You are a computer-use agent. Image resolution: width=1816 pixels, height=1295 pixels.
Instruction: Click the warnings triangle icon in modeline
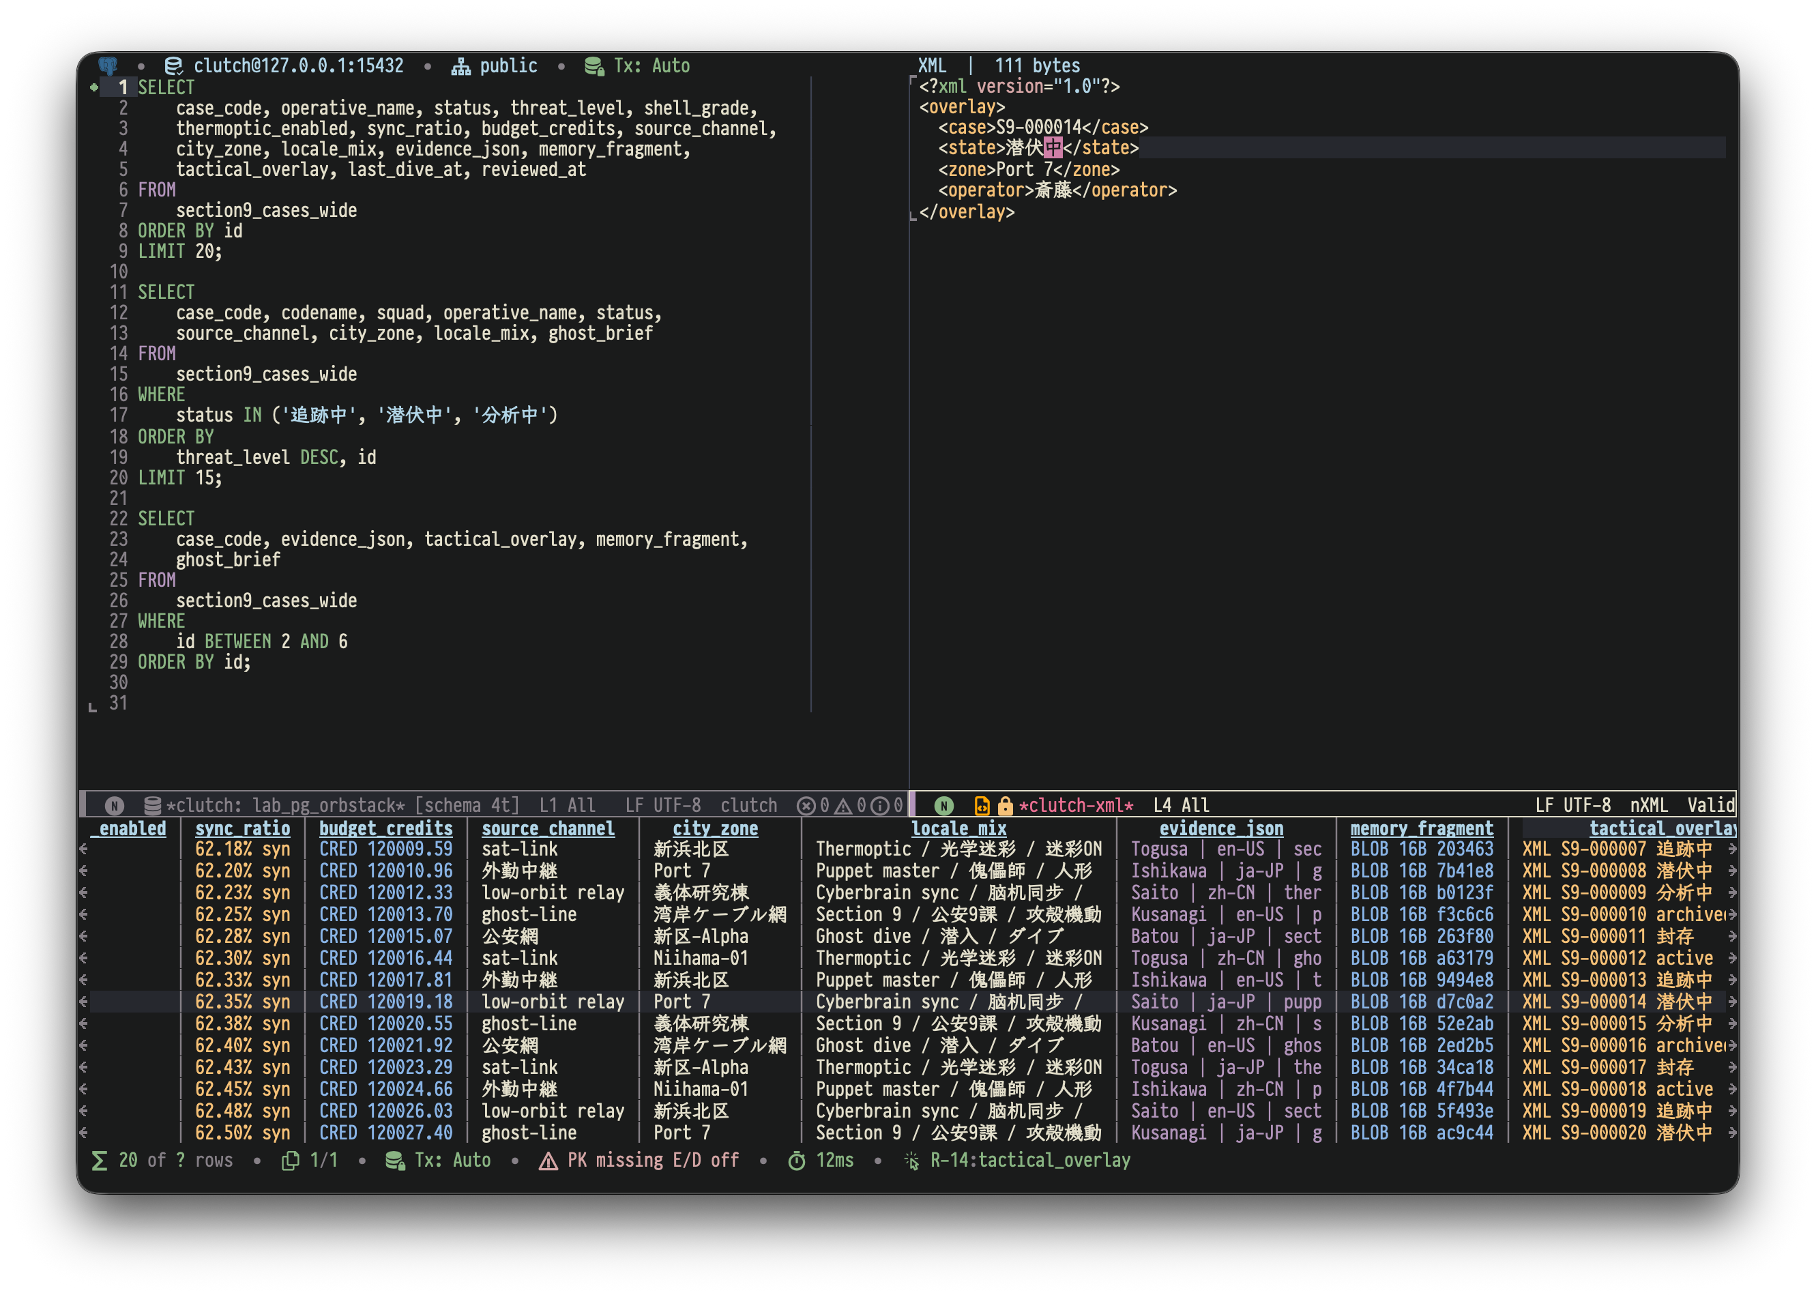pos(843,805)
